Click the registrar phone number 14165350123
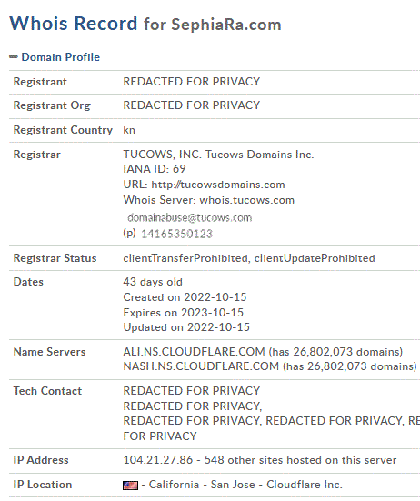Viewport: 420px width, 501px height. click(176, 234)
